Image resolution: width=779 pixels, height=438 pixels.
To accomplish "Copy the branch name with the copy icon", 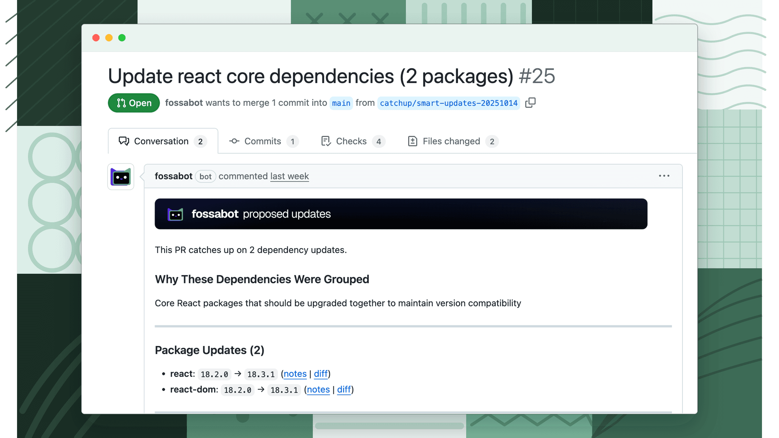I will point(530,103).
